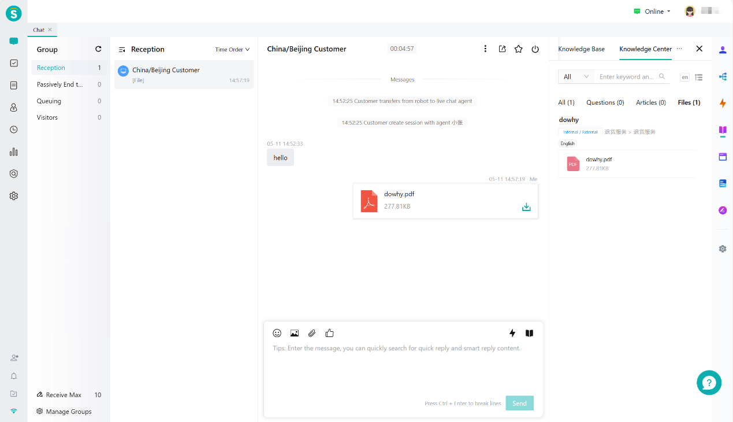Click the paperclip attachment icon
733x422 pixels.
312,333
